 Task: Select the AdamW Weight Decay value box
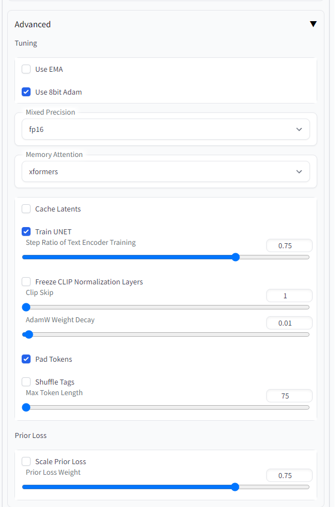(289, 322)
